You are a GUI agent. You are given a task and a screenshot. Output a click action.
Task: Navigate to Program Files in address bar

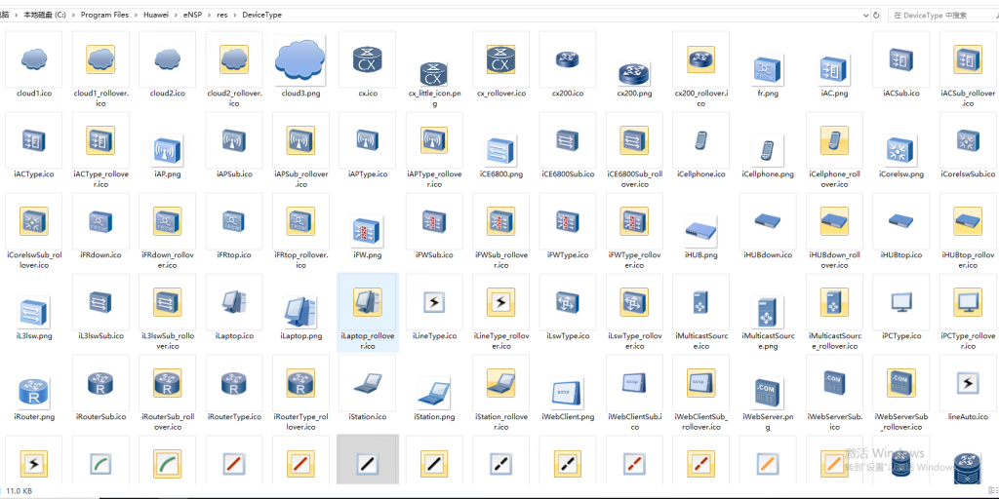(104, 16)
